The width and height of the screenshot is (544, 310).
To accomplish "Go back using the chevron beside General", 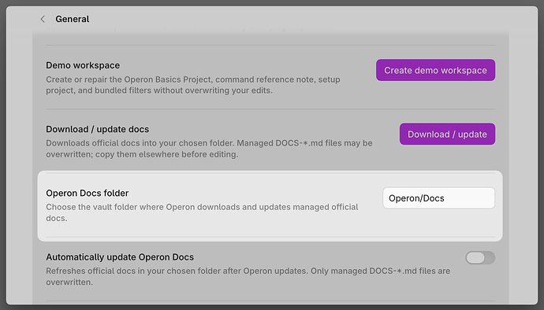I will (x=43, y=19).
